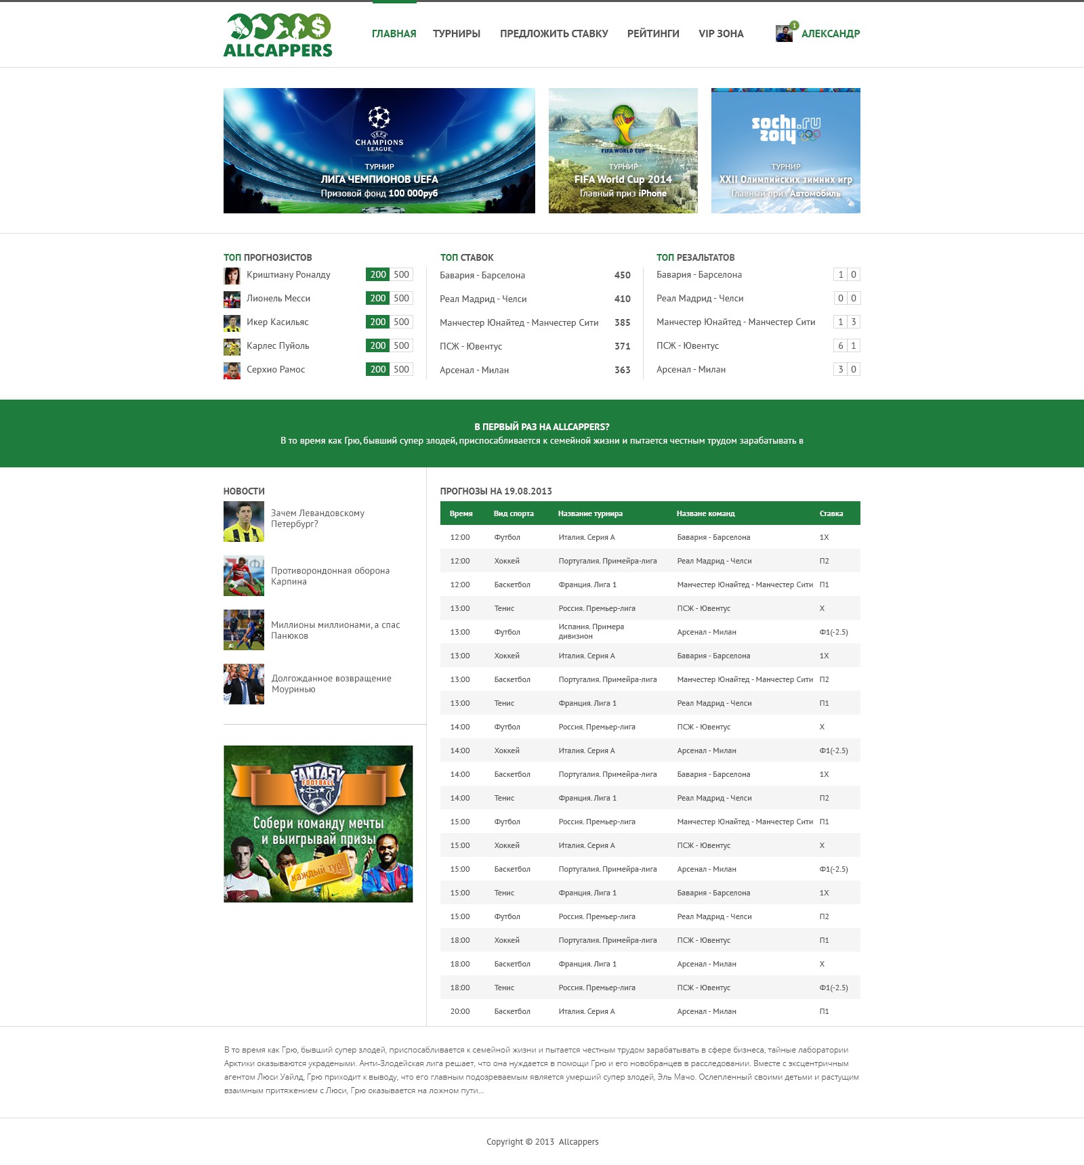Open Панюков news photo thumbnail

(x=244, y=630)
